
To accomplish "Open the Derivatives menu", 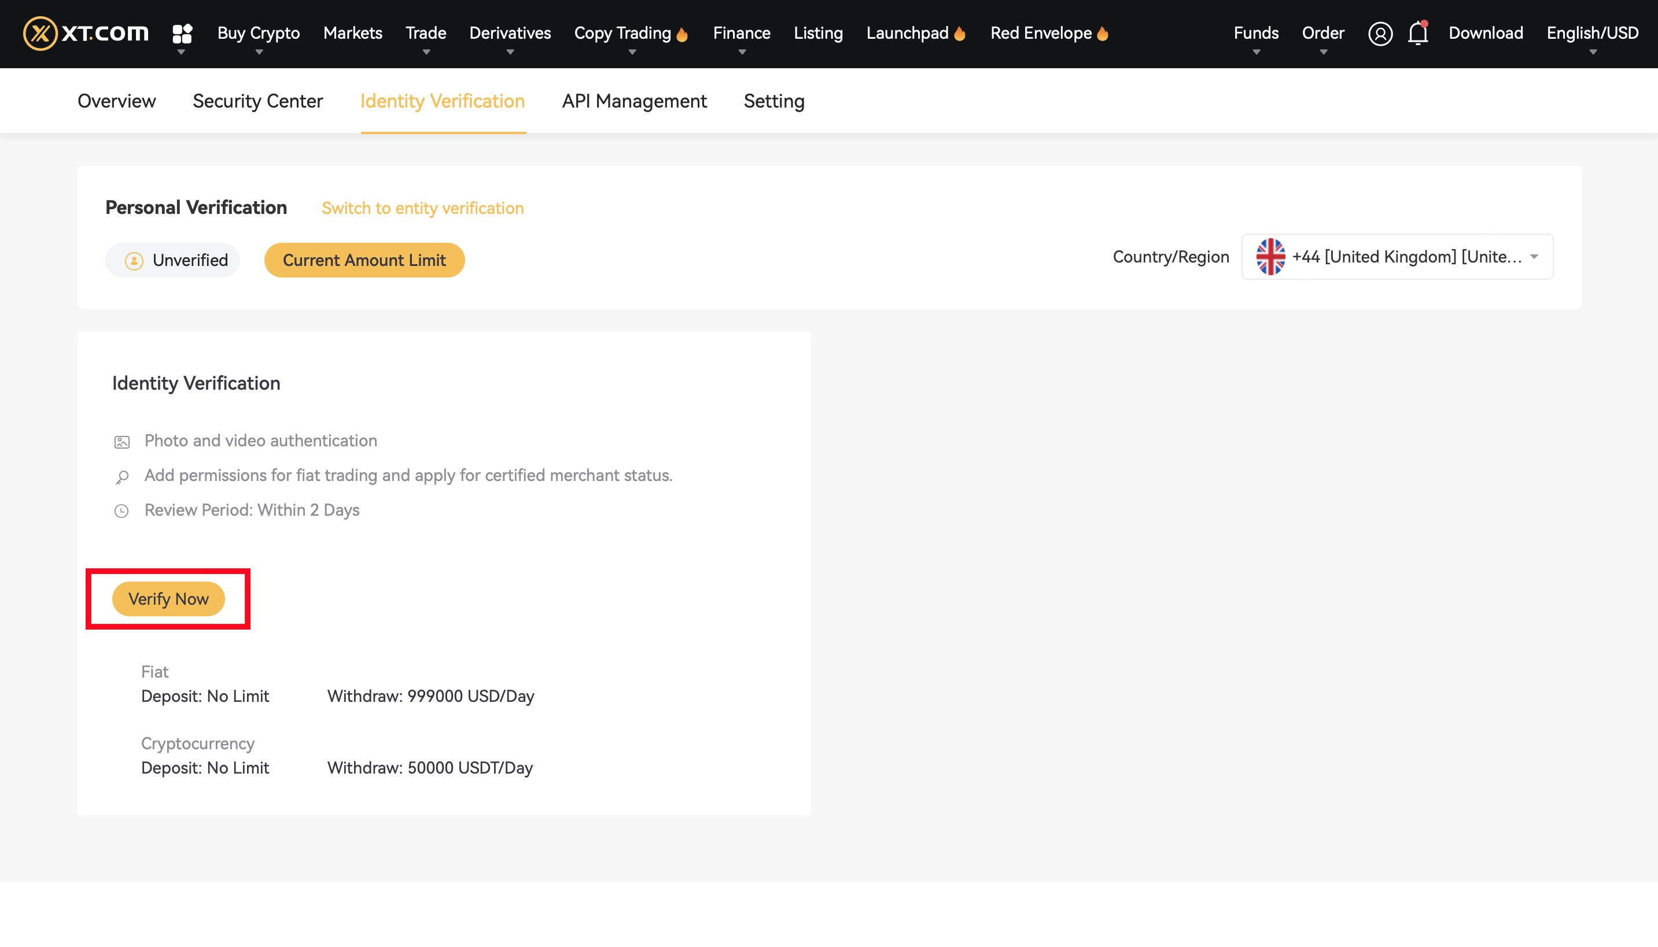I will [510, 33].
